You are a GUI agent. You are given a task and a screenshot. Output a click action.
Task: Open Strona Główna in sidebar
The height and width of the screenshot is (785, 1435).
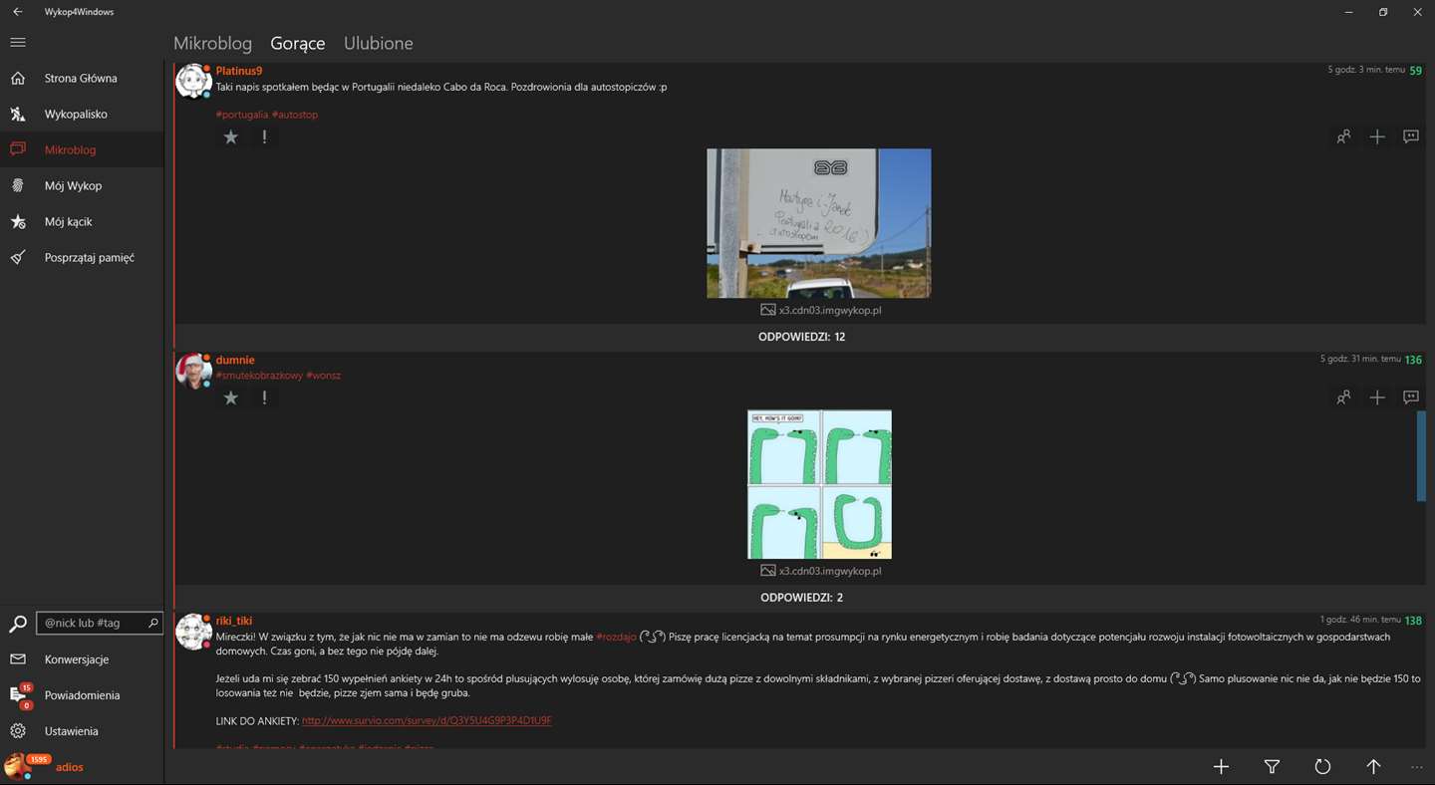[x=82, y=78]
